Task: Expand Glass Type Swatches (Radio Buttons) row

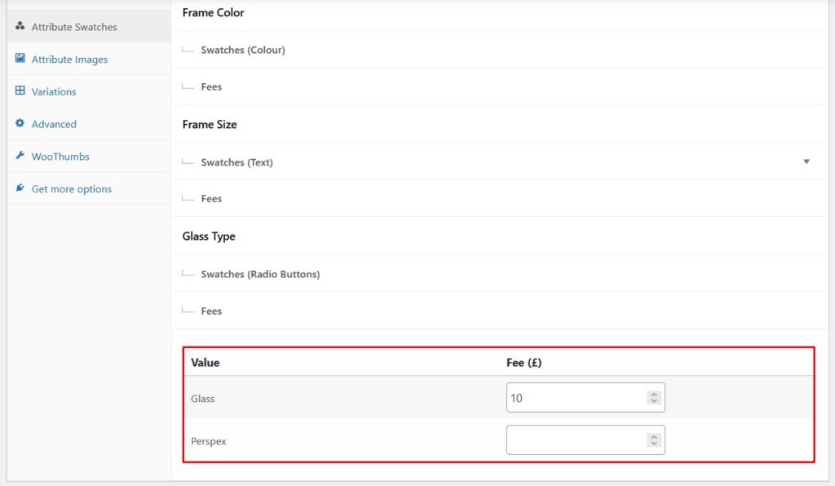Action: [x=260, y=274]
